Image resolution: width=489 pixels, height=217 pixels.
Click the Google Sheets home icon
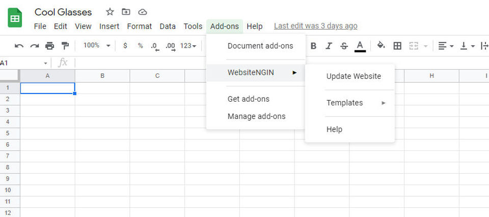(15, 18)
